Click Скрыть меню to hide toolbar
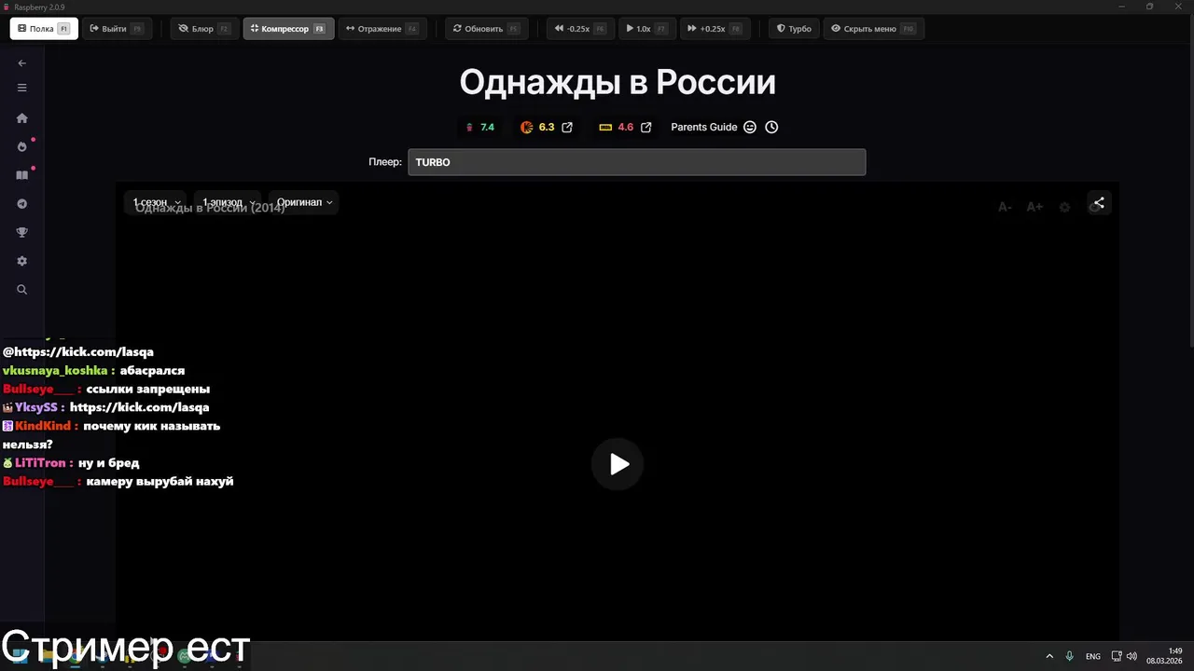This screenshot has height=671, width=1194. click(873, 29)
